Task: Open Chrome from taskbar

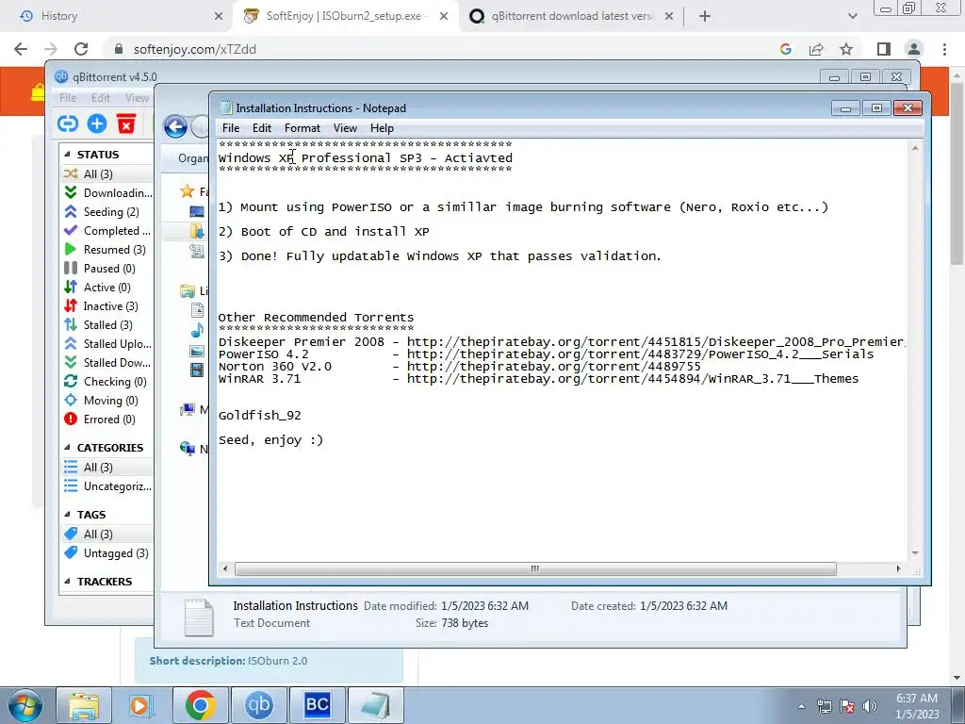Action: (x=200, y=705)
